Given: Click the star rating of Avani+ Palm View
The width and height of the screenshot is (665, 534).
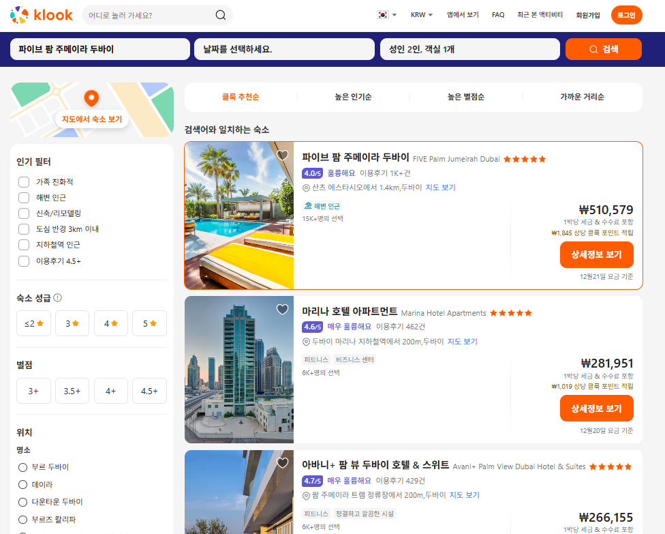Looking at the screenshot, I should (610, 467).
